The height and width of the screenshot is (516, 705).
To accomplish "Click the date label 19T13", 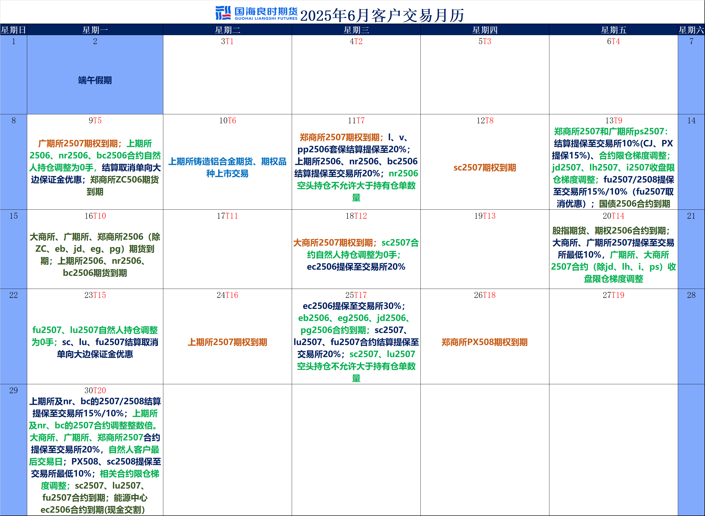I will point(485,216).
